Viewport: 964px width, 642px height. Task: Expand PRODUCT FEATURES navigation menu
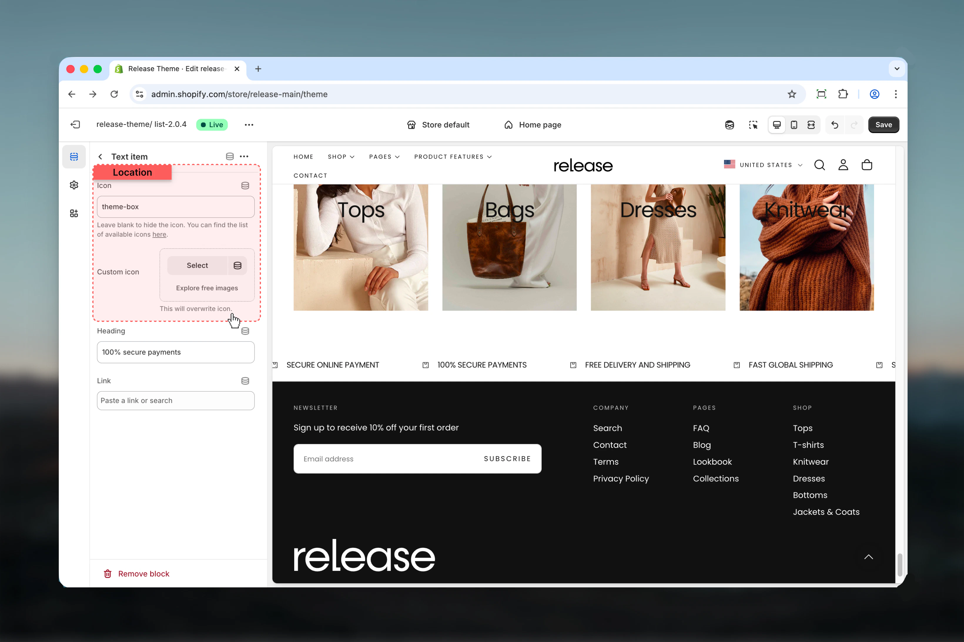tap(453, 157)
